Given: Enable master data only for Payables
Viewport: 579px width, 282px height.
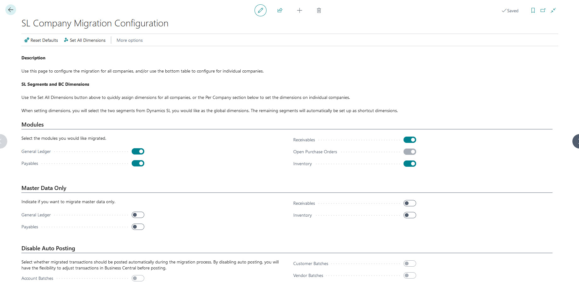Looking at the screenshot, I should 138,227.
